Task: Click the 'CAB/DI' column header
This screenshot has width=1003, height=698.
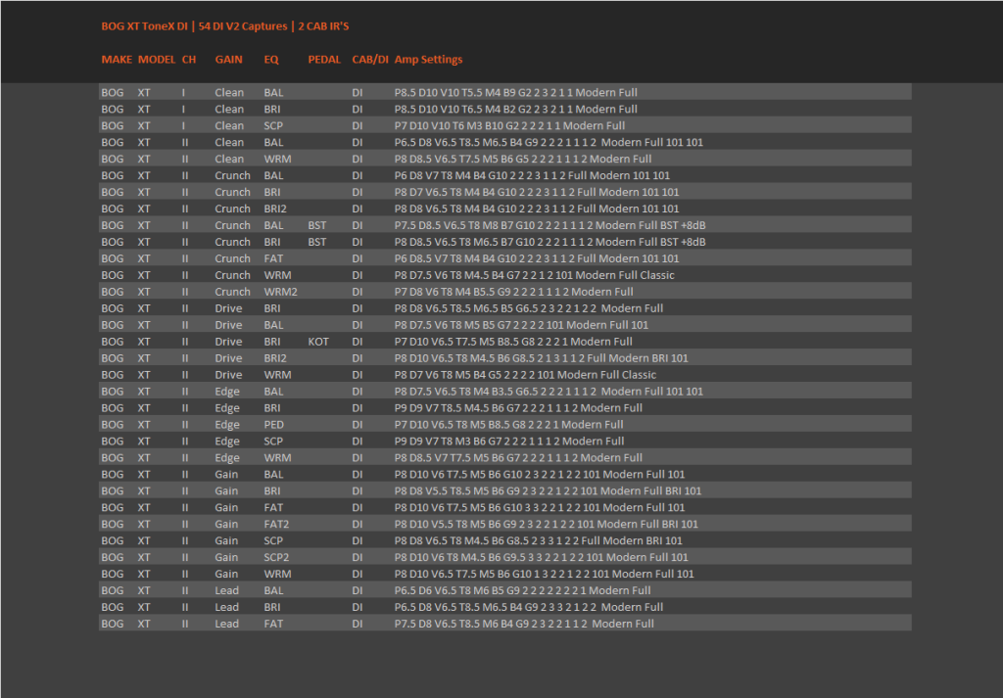Action: [370, 60]
